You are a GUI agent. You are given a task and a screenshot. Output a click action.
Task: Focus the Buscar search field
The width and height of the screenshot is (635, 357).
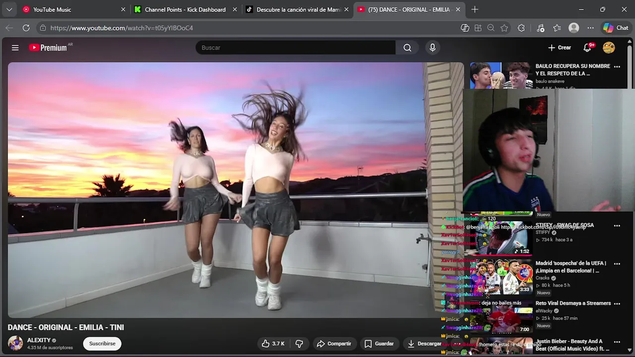coord(296,48)
